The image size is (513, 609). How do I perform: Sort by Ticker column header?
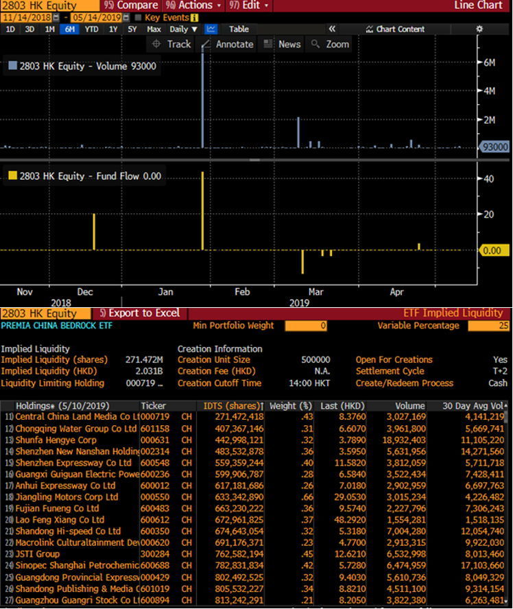(x=153, y=406)
